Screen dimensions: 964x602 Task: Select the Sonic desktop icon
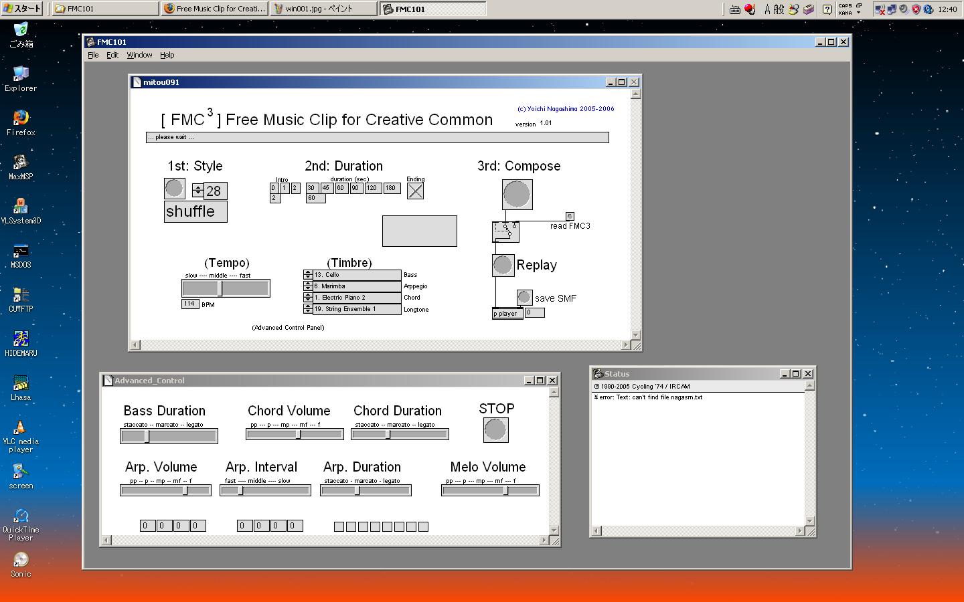click(x=21, y=565)
